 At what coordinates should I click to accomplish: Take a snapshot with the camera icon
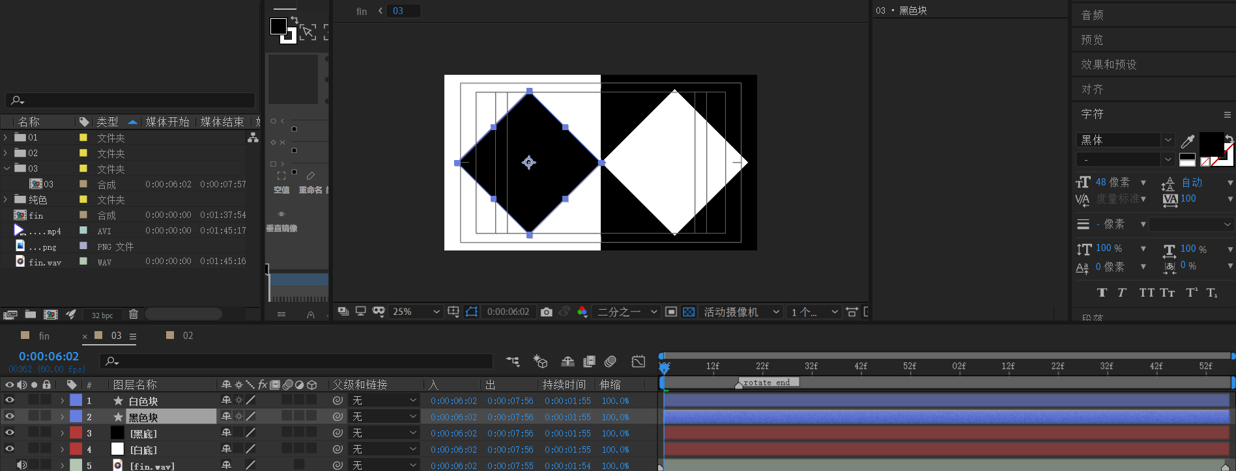point(547,312)
